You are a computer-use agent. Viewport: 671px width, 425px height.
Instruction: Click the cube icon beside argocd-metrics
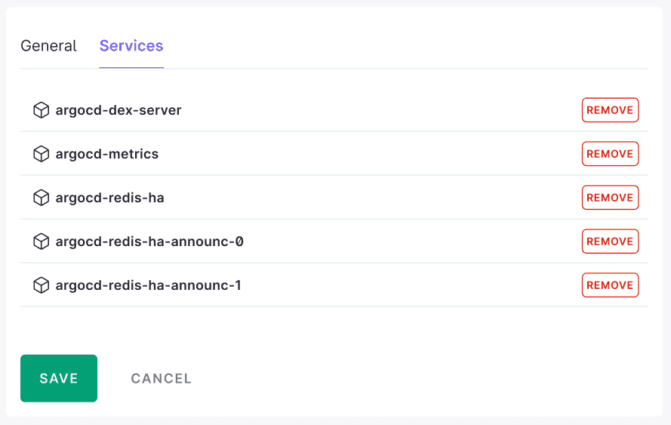(41, 154)
